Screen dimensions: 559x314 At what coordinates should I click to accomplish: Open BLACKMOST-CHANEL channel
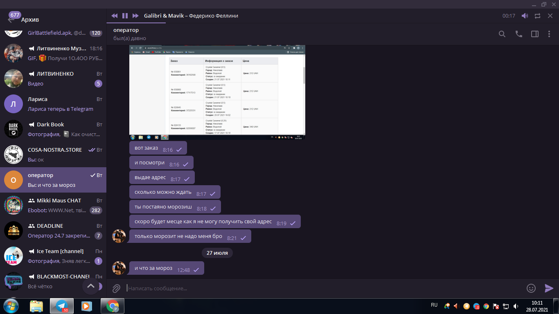point(53,281)
